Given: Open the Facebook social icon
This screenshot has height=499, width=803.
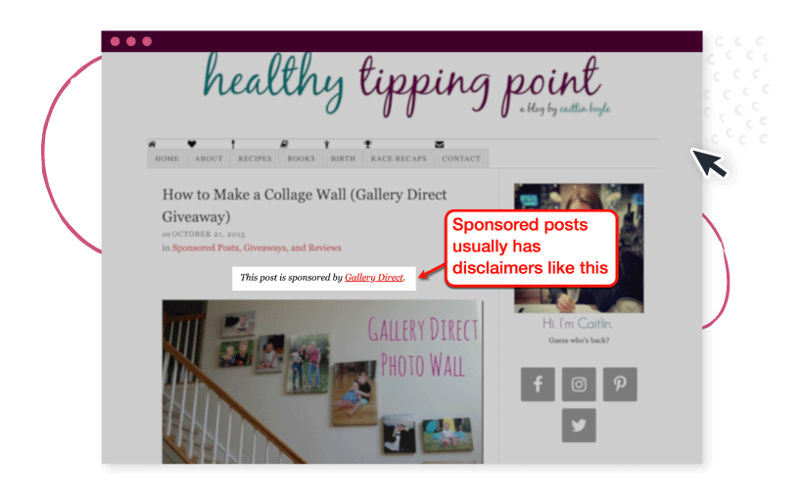Looking at the screenshot, I should point(538,384).
